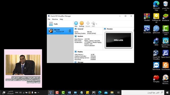
Task: Open EaseUS Data Recovery desktop shortcut
Action: [x=165, y=42]
